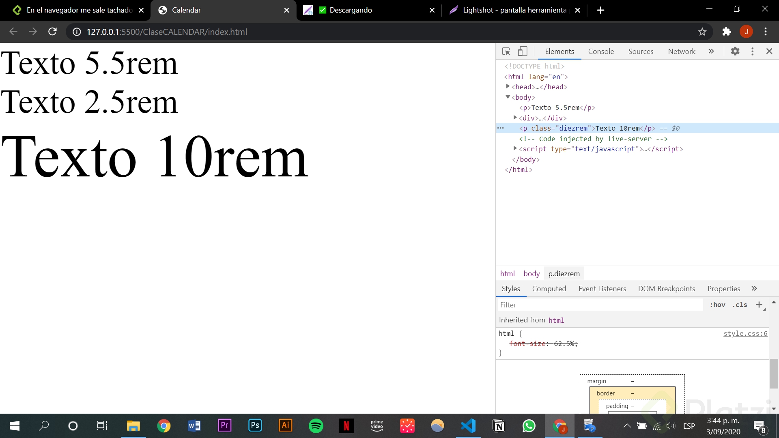
Task: Open the Computed styles tab
Action: 549,289
